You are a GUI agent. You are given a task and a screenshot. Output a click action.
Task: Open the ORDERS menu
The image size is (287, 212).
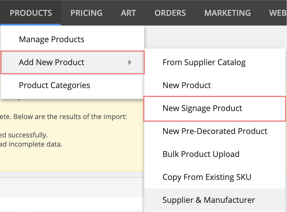(x=170, y=13)
